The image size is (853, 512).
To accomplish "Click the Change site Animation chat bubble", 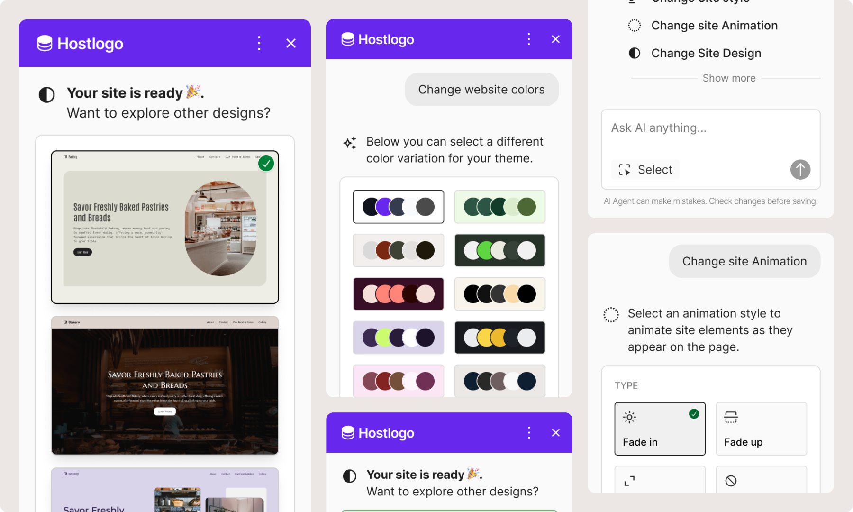I will pos(744,261).
